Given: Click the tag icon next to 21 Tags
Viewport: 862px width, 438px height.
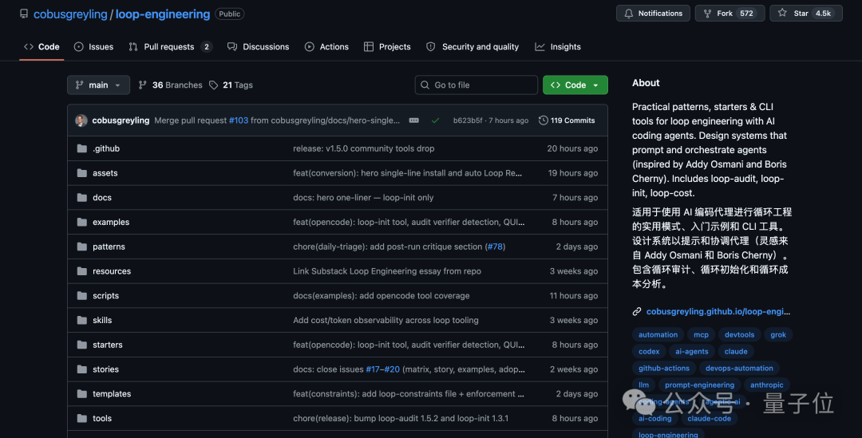Looking at the screenshot, I should click(213, 85).
